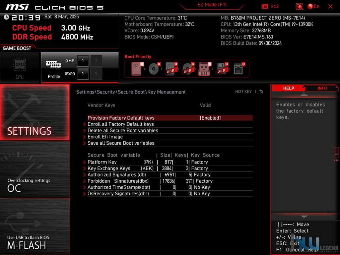Select the hard disk boot device icon

click(136, 69)
